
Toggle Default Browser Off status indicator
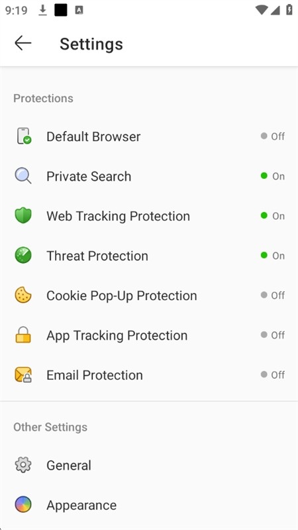tap(273, 136)
